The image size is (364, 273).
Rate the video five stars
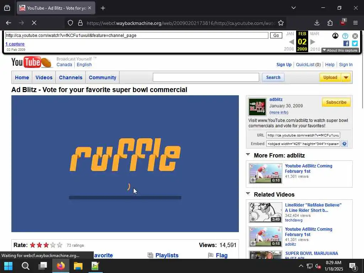60,245
